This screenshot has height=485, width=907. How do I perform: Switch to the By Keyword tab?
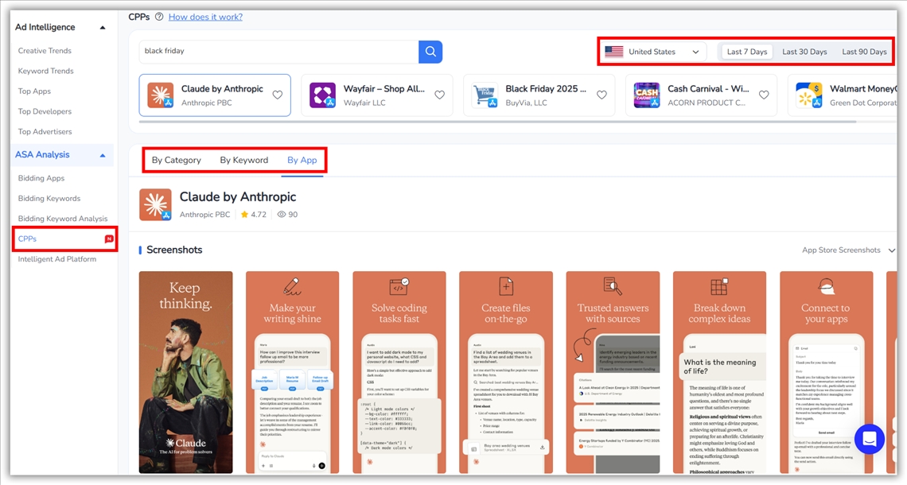coord(243,160)
